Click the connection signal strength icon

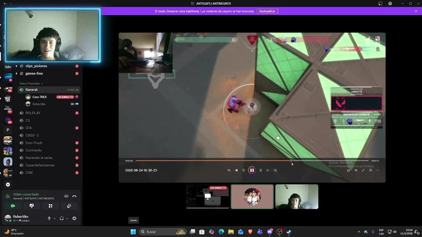point(8,196)
